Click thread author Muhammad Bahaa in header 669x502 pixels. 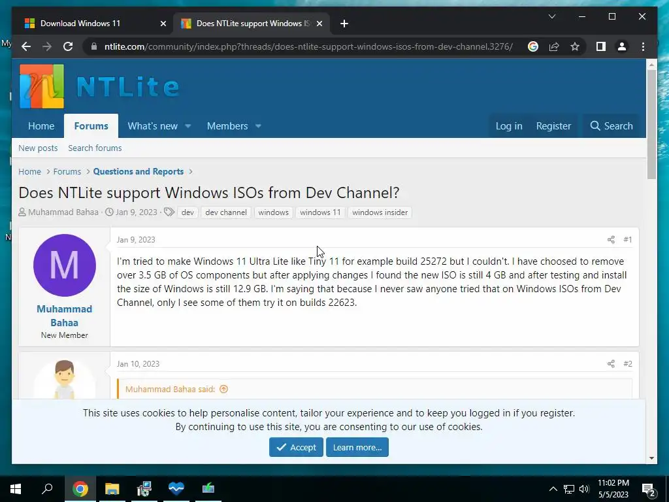click(63, 212)
